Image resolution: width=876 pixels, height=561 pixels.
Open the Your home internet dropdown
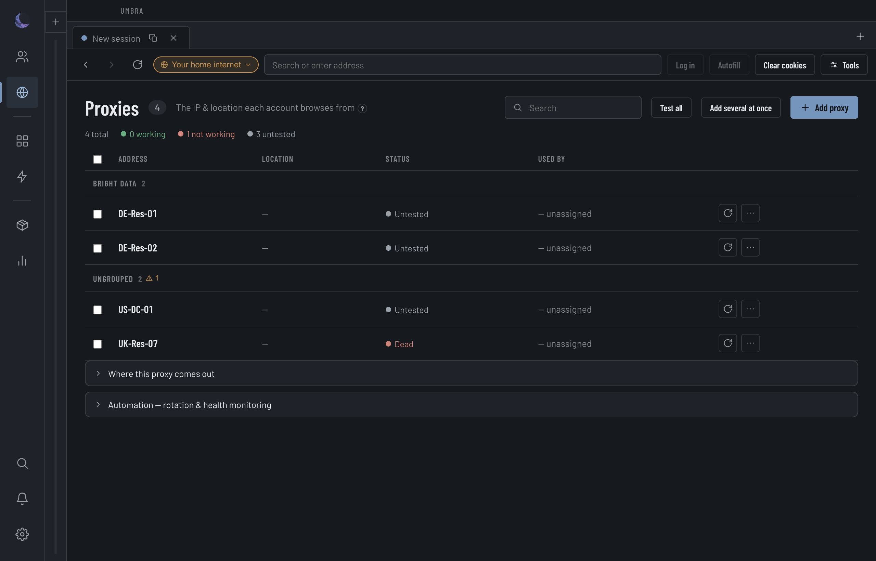coord(206,64)
